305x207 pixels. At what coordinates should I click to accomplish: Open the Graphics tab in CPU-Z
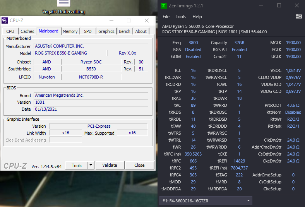tap(106, 31)
